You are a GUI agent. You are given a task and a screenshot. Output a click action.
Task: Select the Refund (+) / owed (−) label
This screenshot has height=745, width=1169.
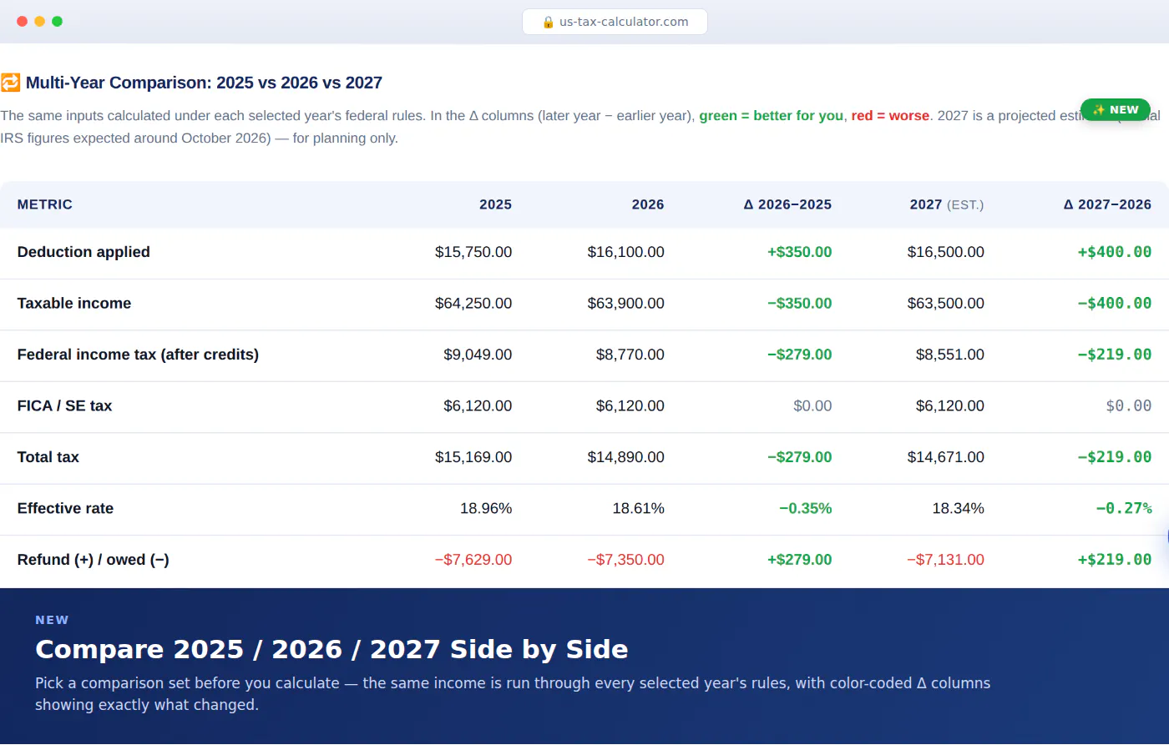point(94,560)
